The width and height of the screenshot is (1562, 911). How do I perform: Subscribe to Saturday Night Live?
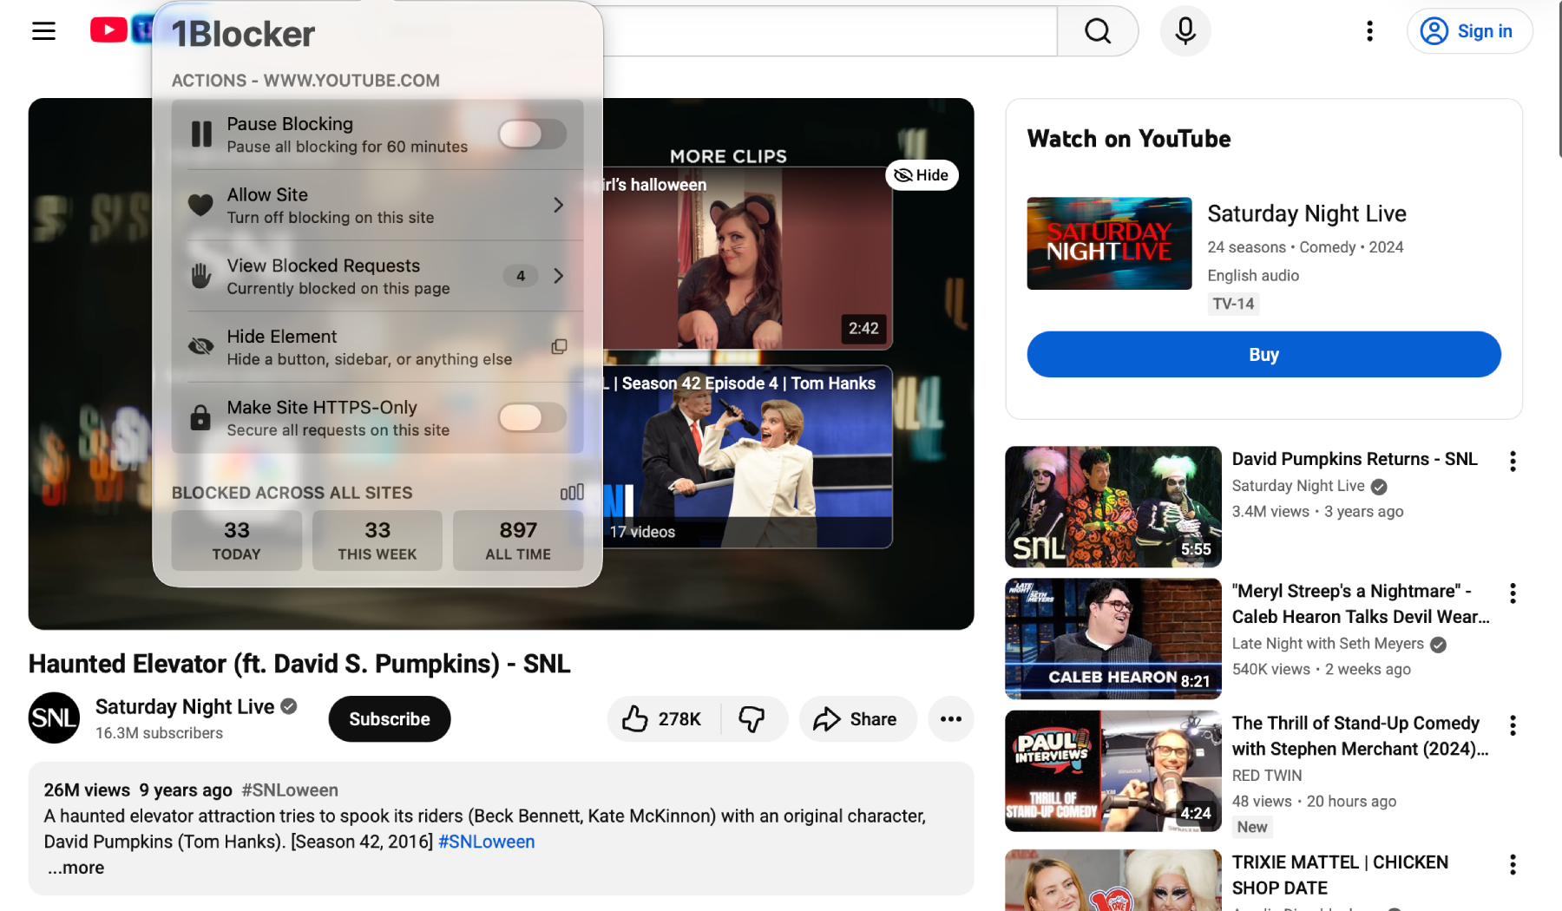coord(389,718)
